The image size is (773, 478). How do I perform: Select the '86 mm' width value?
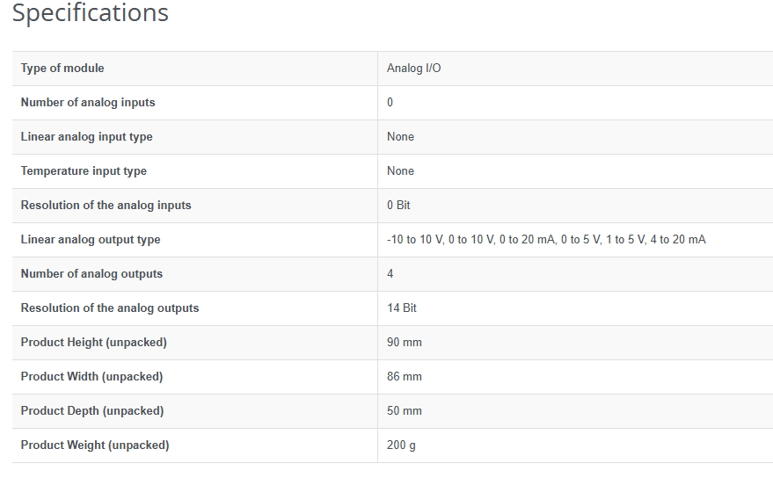[x=405, y=377]
